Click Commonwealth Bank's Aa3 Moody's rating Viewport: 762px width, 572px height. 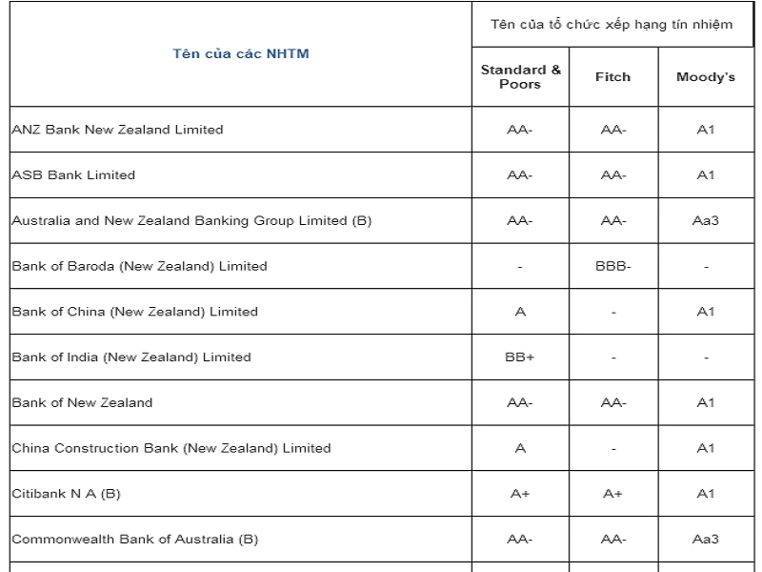(705, 540)
